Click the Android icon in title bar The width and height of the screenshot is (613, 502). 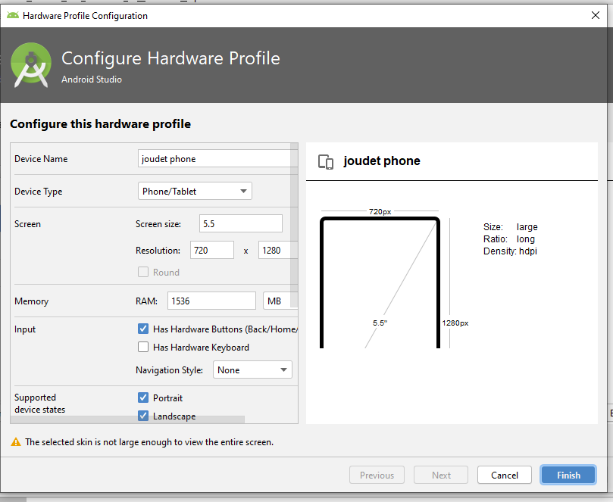tap(13, 15)
